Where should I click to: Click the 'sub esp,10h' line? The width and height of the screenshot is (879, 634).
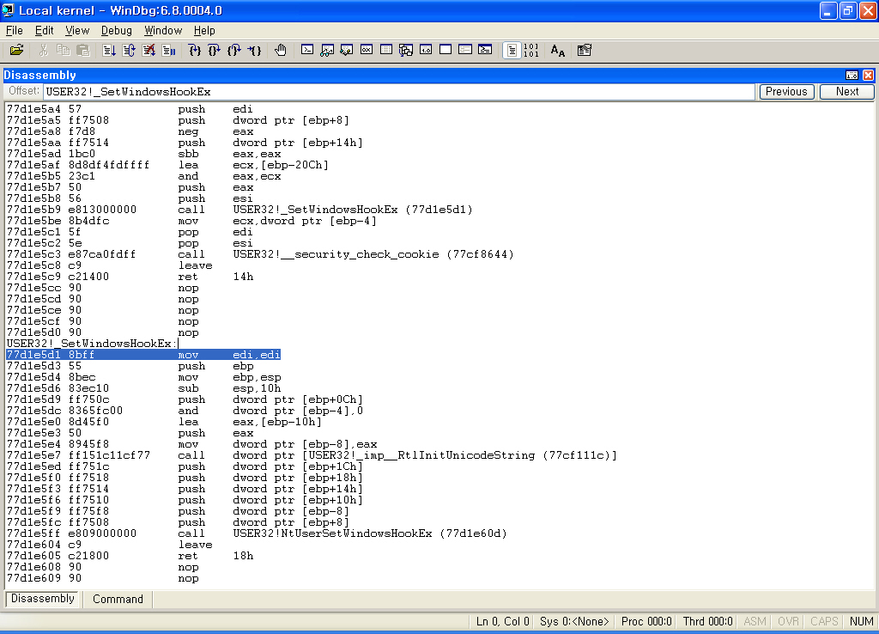[144, 388]
